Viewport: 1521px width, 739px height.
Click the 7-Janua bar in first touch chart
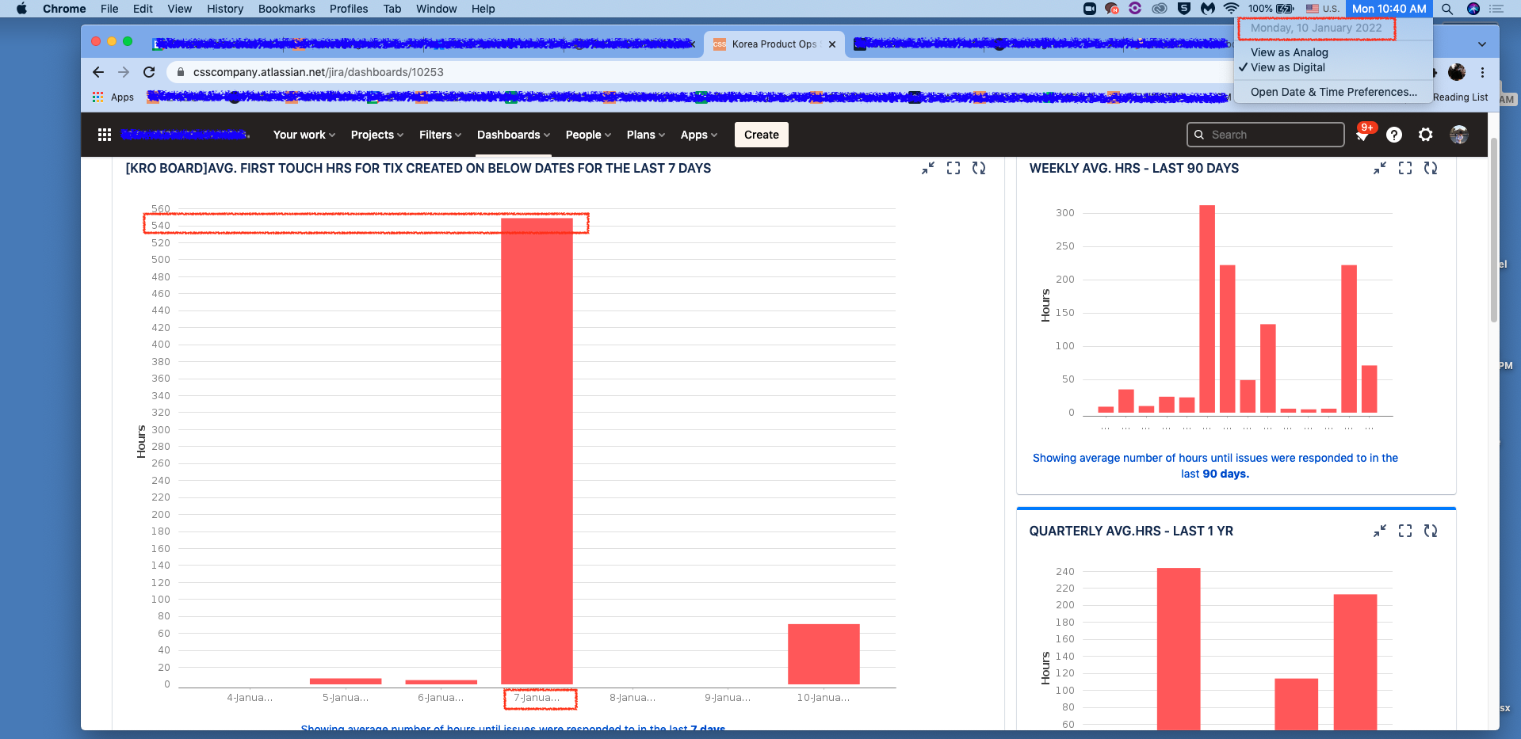click(x=537, y=451)
